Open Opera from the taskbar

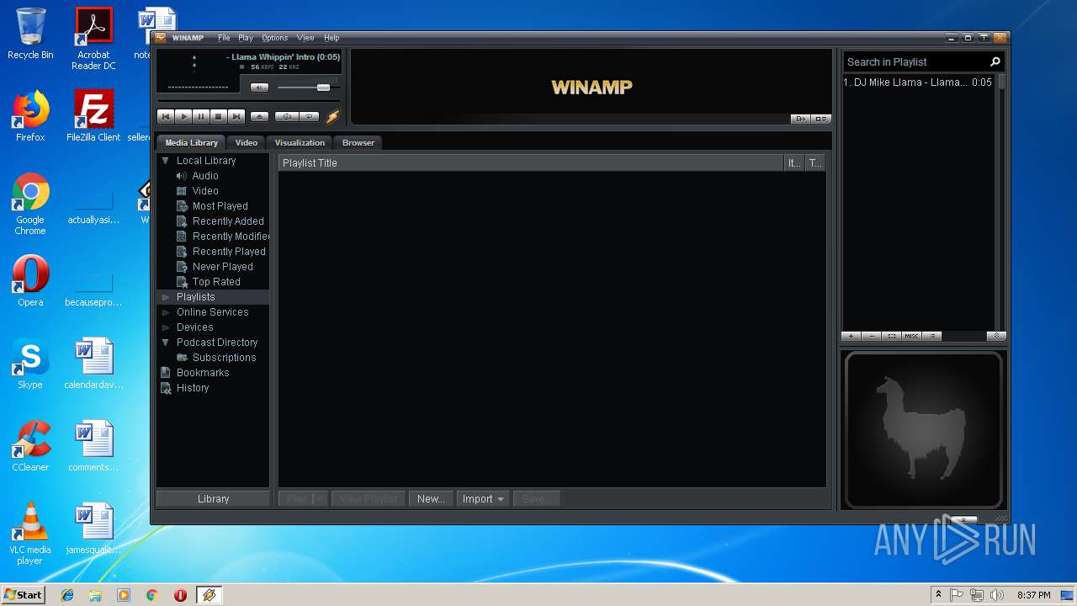pos(180,595)
